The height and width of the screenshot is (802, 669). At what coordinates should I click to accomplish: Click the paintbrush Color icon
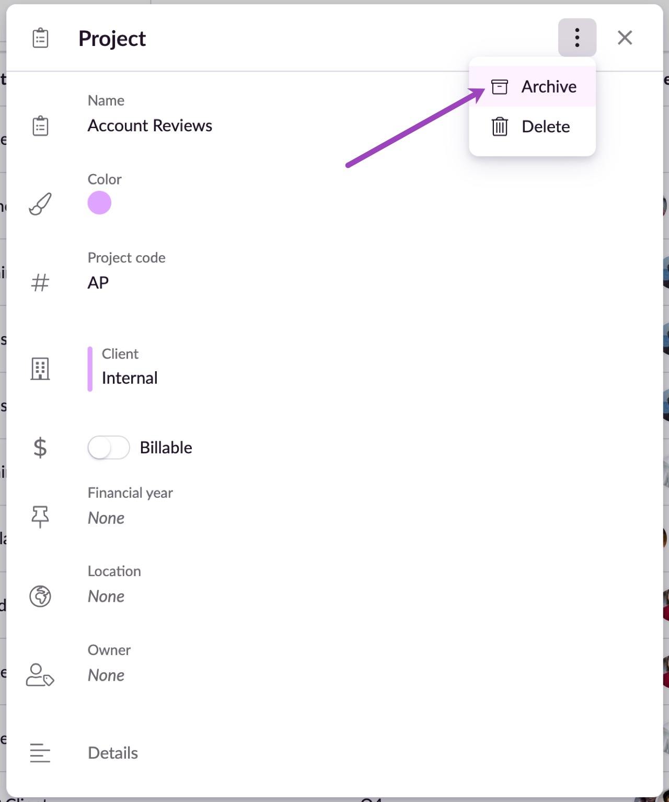point(40,204)
